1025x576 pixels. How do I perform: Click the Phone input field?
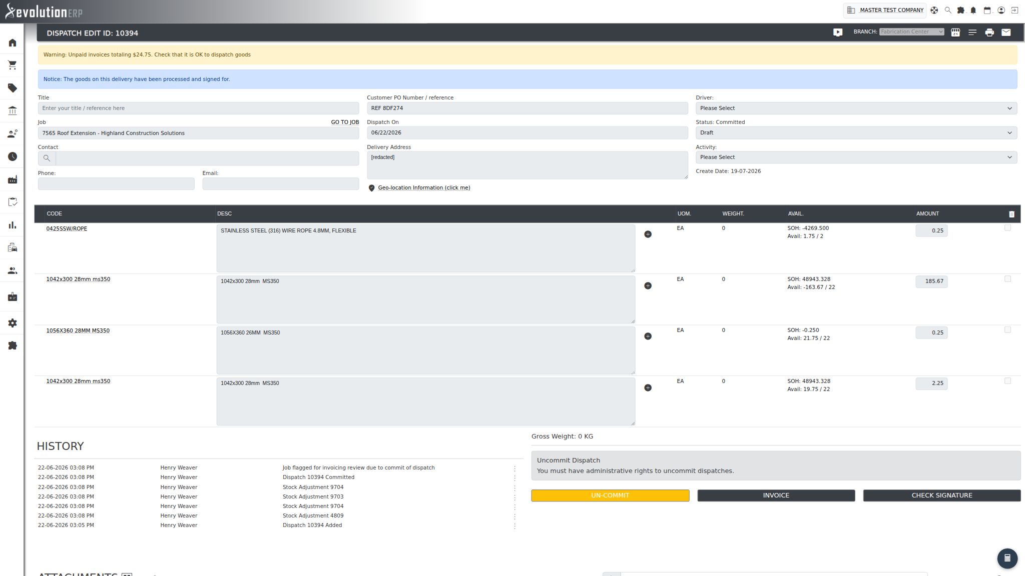click(116, 184)
